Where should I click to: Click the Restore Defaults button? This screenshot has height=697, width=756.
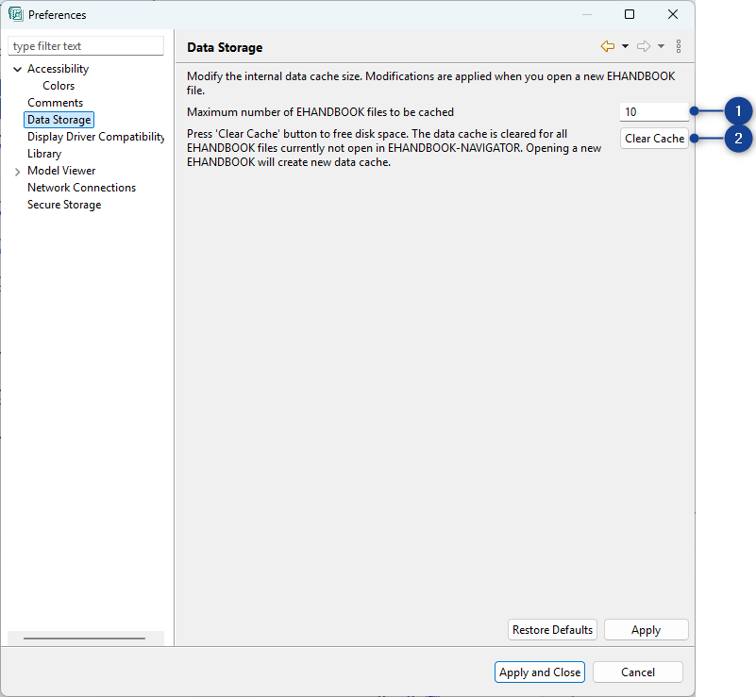[552, 630]
